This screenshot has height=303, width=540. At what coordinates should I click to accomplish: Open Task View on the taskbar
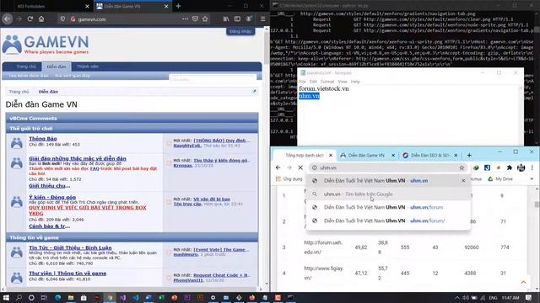pos(44,297)
